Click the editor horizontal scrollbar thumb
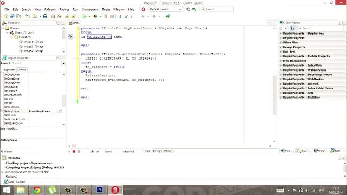 pos(74,146)
